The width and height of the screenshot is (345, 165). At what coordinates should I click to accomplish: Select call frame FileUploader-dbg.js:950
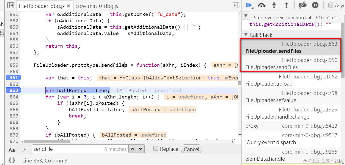tap(291, 63)
